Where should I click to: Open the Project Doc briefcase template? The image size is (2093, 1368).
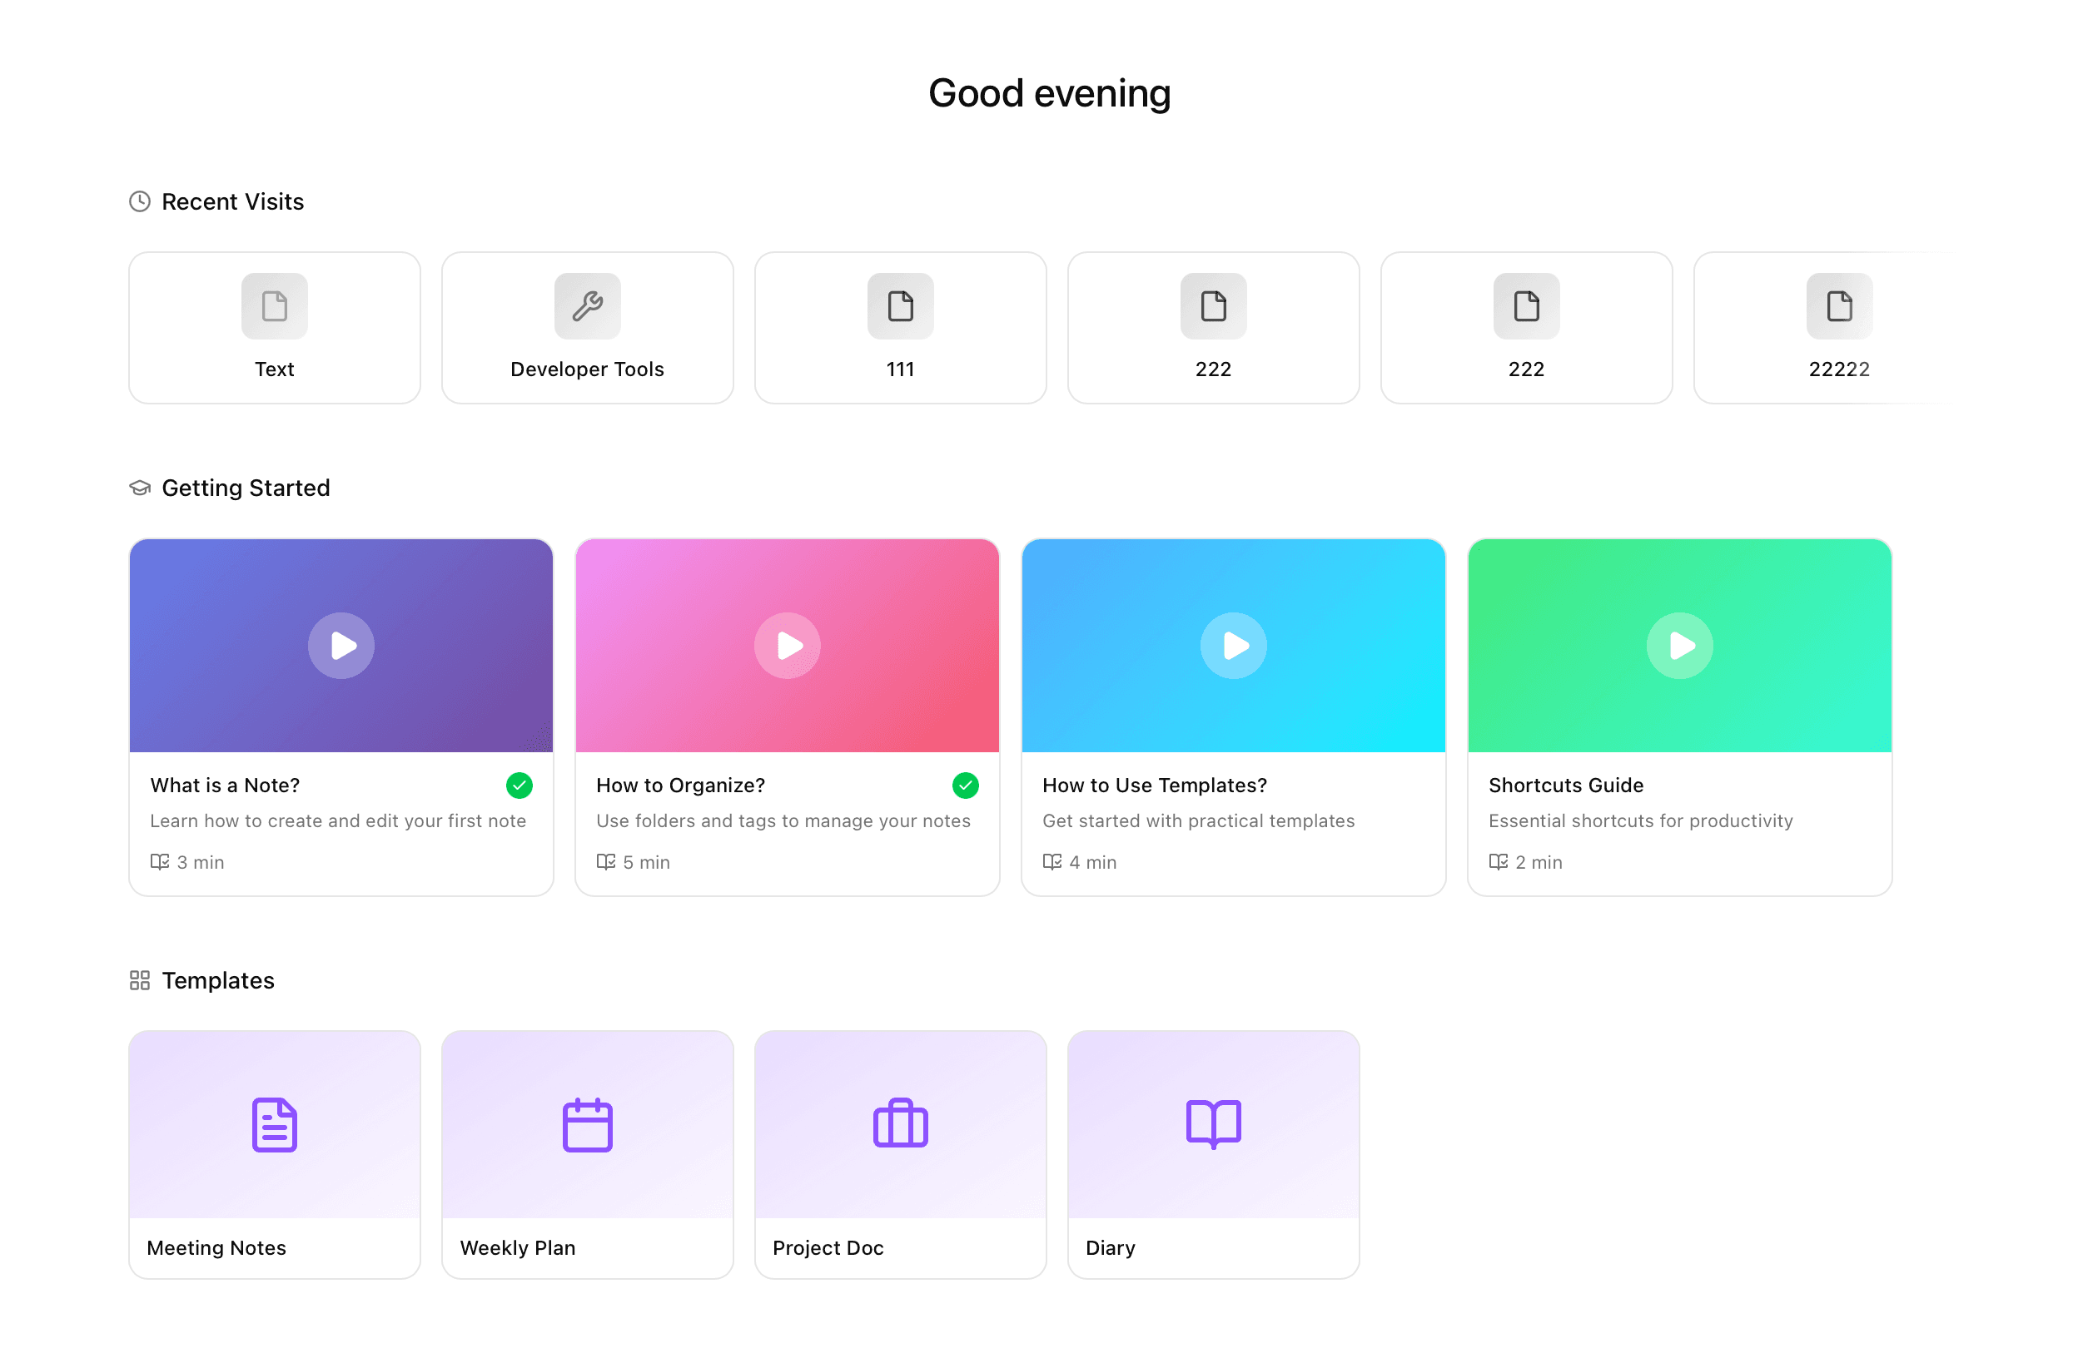coord(900,1152)
